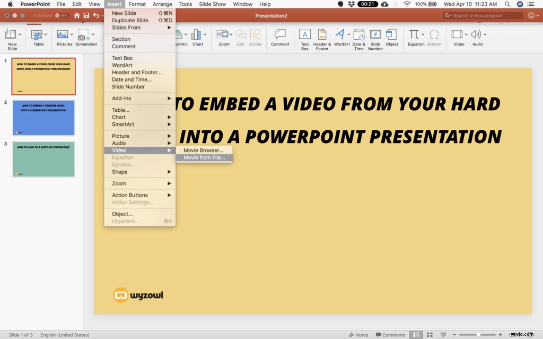Image resolution: width=543 pixels, height=339 pixels.
Task: Open the Comments pane from the status bar
Action: pyautogui.click(x=391, y=335)
